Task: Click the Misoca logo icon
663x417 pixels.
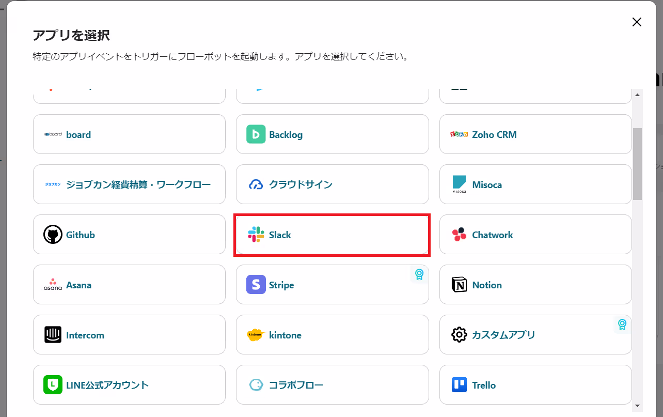Action: [x=459, y=184]
